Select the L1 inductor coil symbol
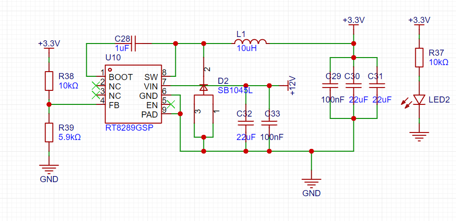The height and width of the screenshot is (221, 456). click(250, 42)
